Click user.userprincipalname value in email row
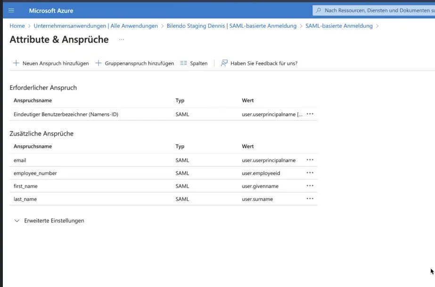Screen dimensions: 435x287 click(269, 160)
